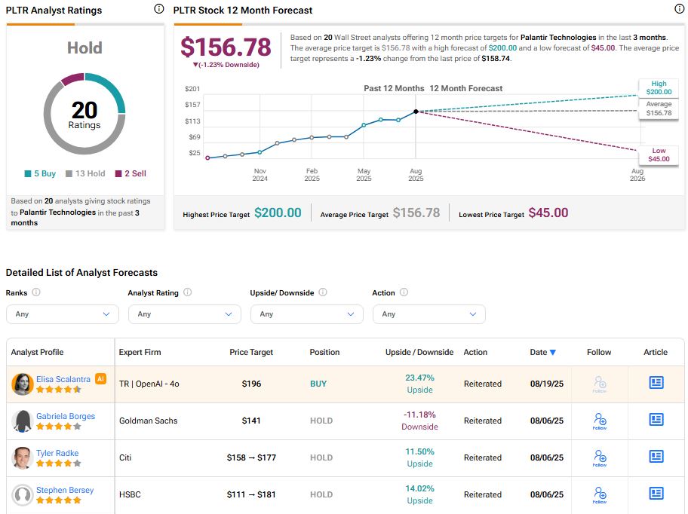The height and width of the screenshot is (514, 688).
Task: Open Tyler Radke's analyst profile
Action: (57, 453)
